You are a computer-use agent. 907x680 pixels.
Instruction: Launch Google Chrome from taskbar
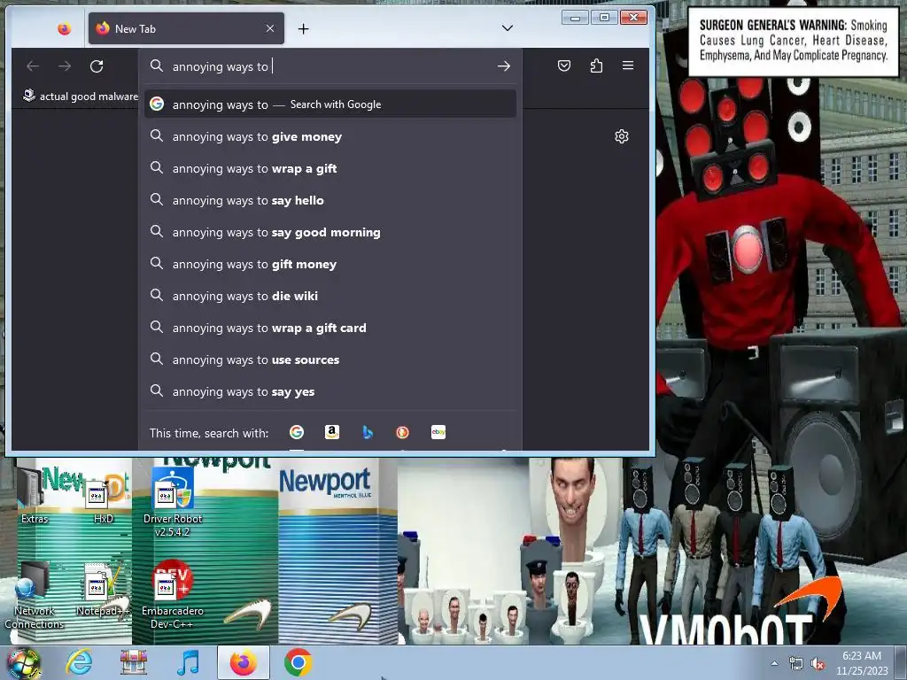[x=298, y=662]
